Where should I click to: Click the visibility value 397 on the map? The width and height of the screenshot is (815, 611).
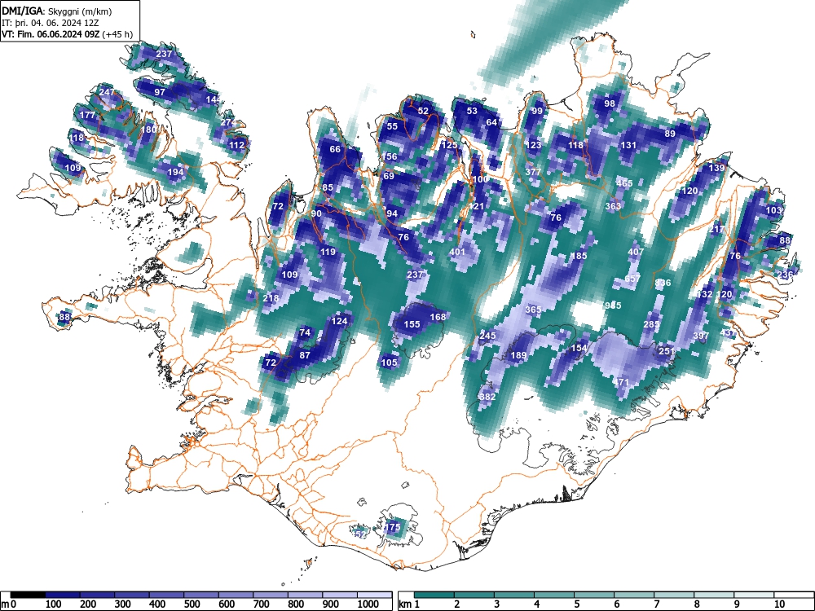tap(701, 336)
